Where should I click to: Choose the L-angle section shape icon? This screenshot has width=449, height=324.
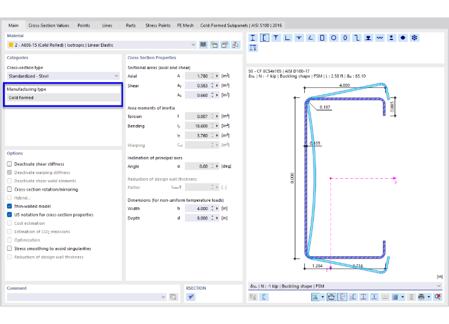pos(287,38)
